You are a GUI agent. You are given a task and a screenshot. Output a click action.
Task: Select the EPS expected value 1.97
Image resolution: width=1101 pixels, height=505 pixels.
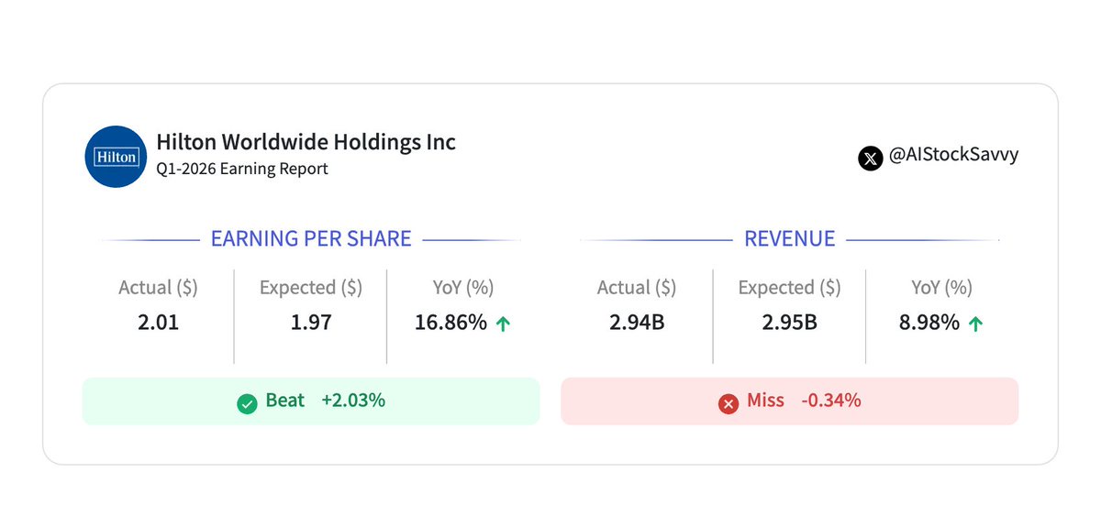coord(310,323)
